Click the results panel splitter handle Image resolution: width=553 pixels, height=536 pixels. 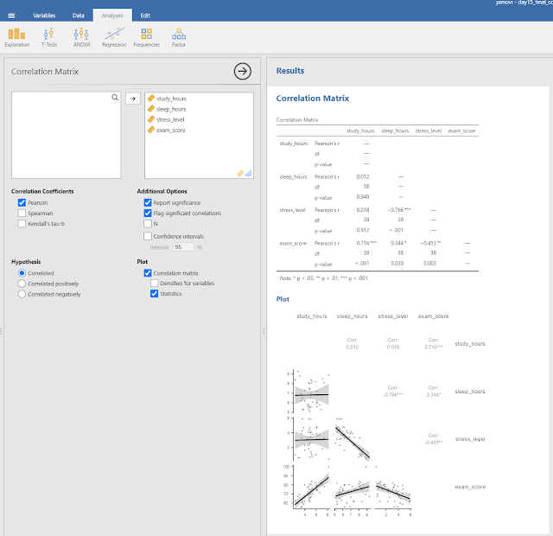[264, 331]
